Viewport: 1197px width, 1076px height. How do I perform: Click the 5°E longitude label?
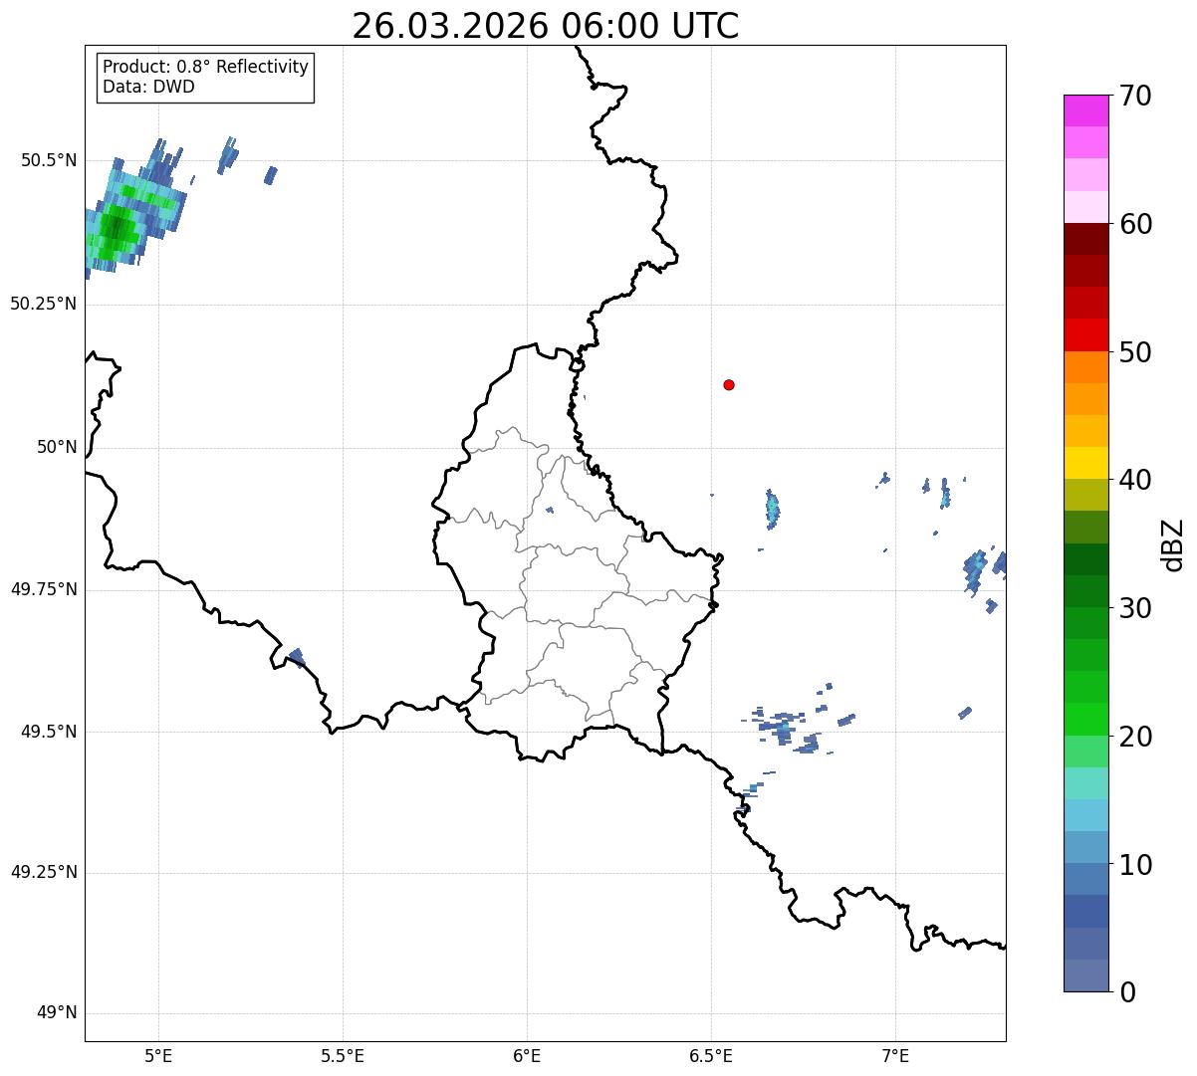[x=158, y=1055]
